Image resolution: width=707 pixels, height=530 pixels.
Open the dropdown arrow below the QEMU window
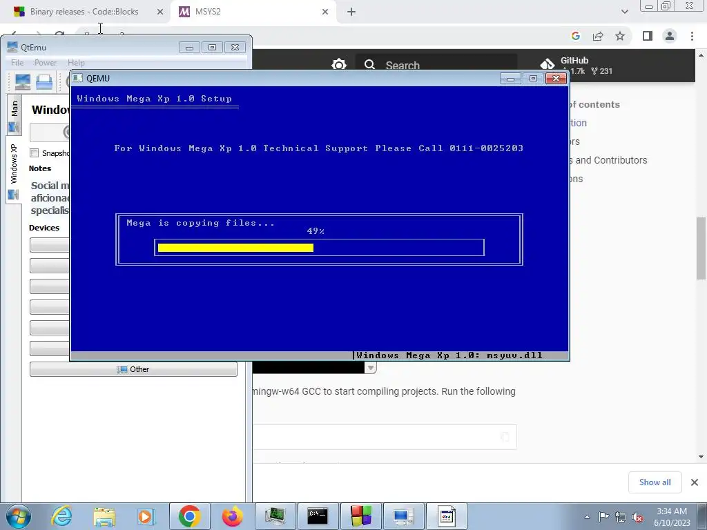click(370, 368)
